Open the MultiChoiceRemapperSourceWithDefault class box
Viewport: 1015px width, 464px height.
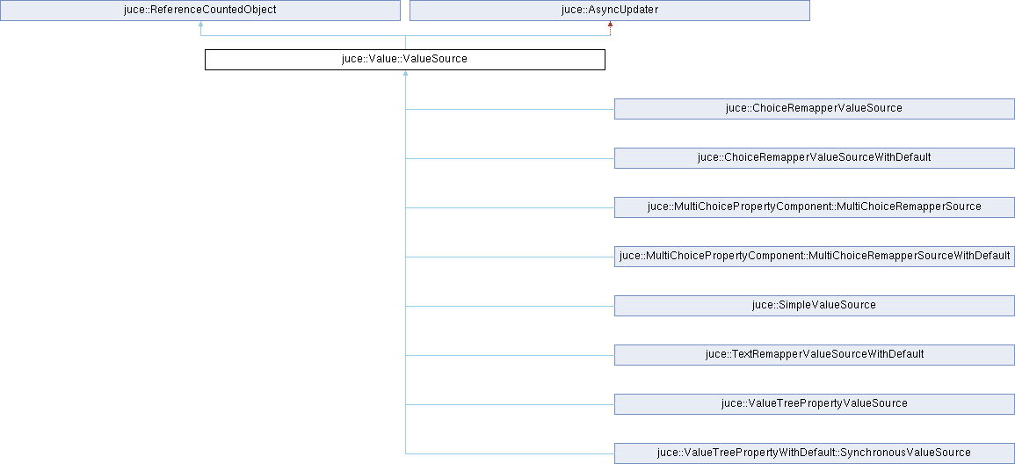pos(814,256)
